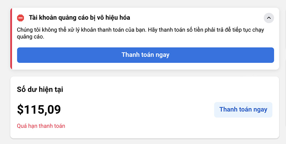The image size is (286, 144).
Task: Click the red disabled-account warning icon
Action: [x=20, y=18]
